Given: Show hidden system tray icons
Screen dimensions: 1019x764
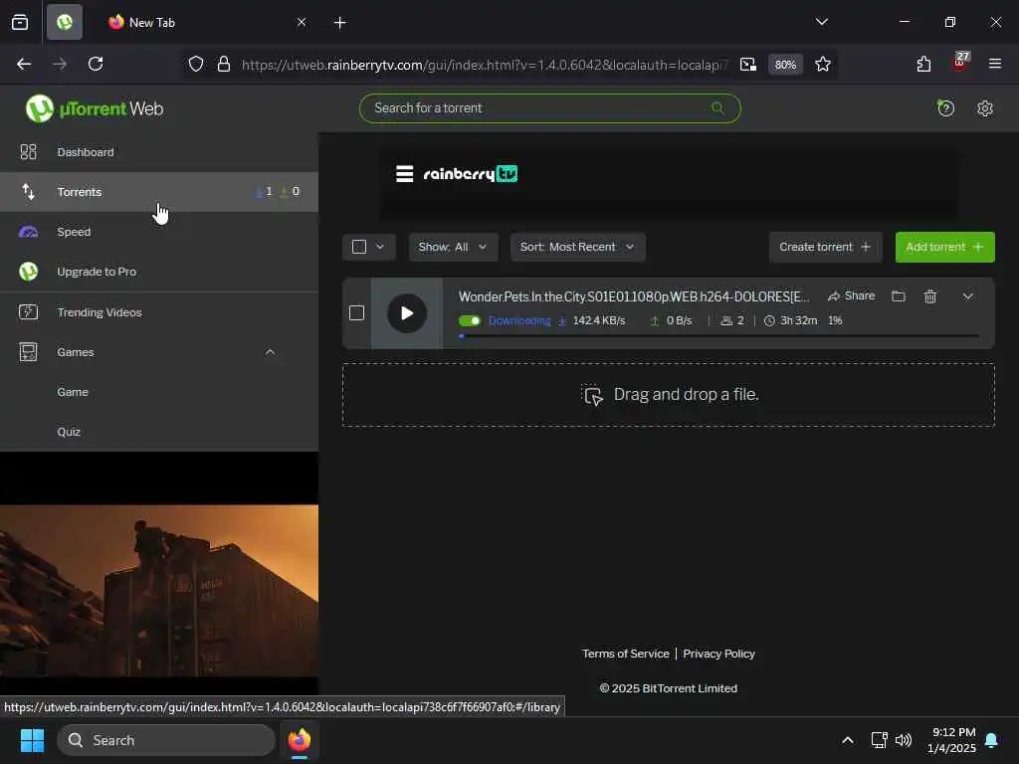Looking at the screenshot, I should (x=848, y=740).
